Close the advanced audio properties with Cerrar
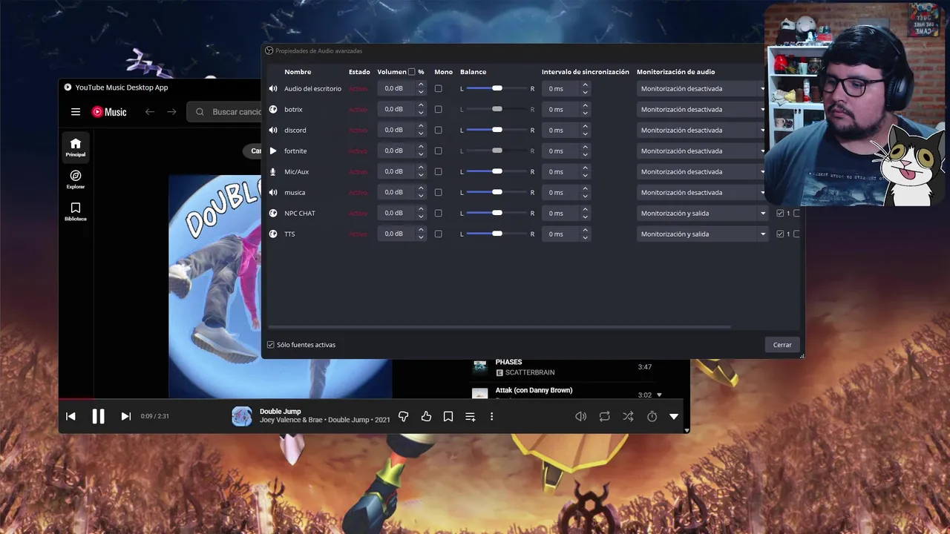The image size is (950, 534). [782, 345]
